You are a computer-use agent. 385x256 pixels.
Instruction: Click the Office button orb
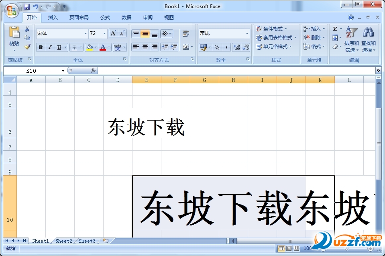11,10
